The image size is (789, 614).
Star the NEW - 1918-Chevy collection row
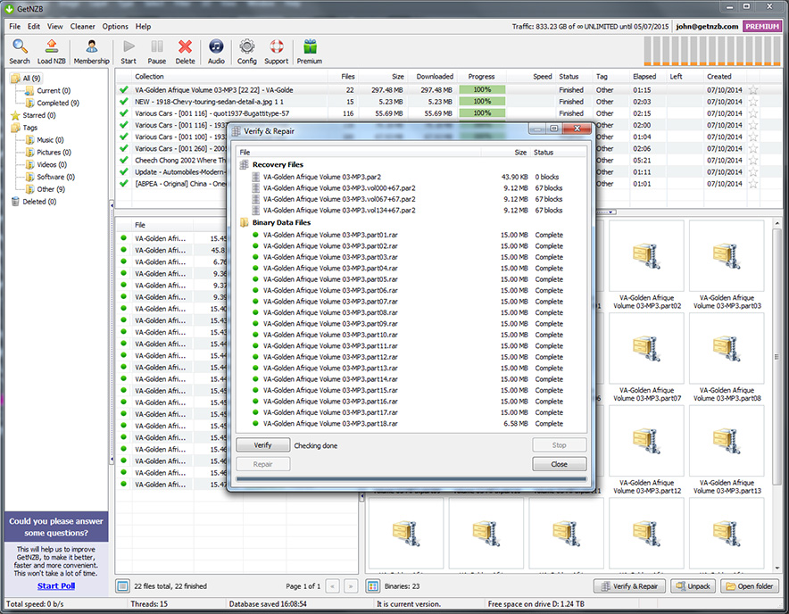[753, 102]
